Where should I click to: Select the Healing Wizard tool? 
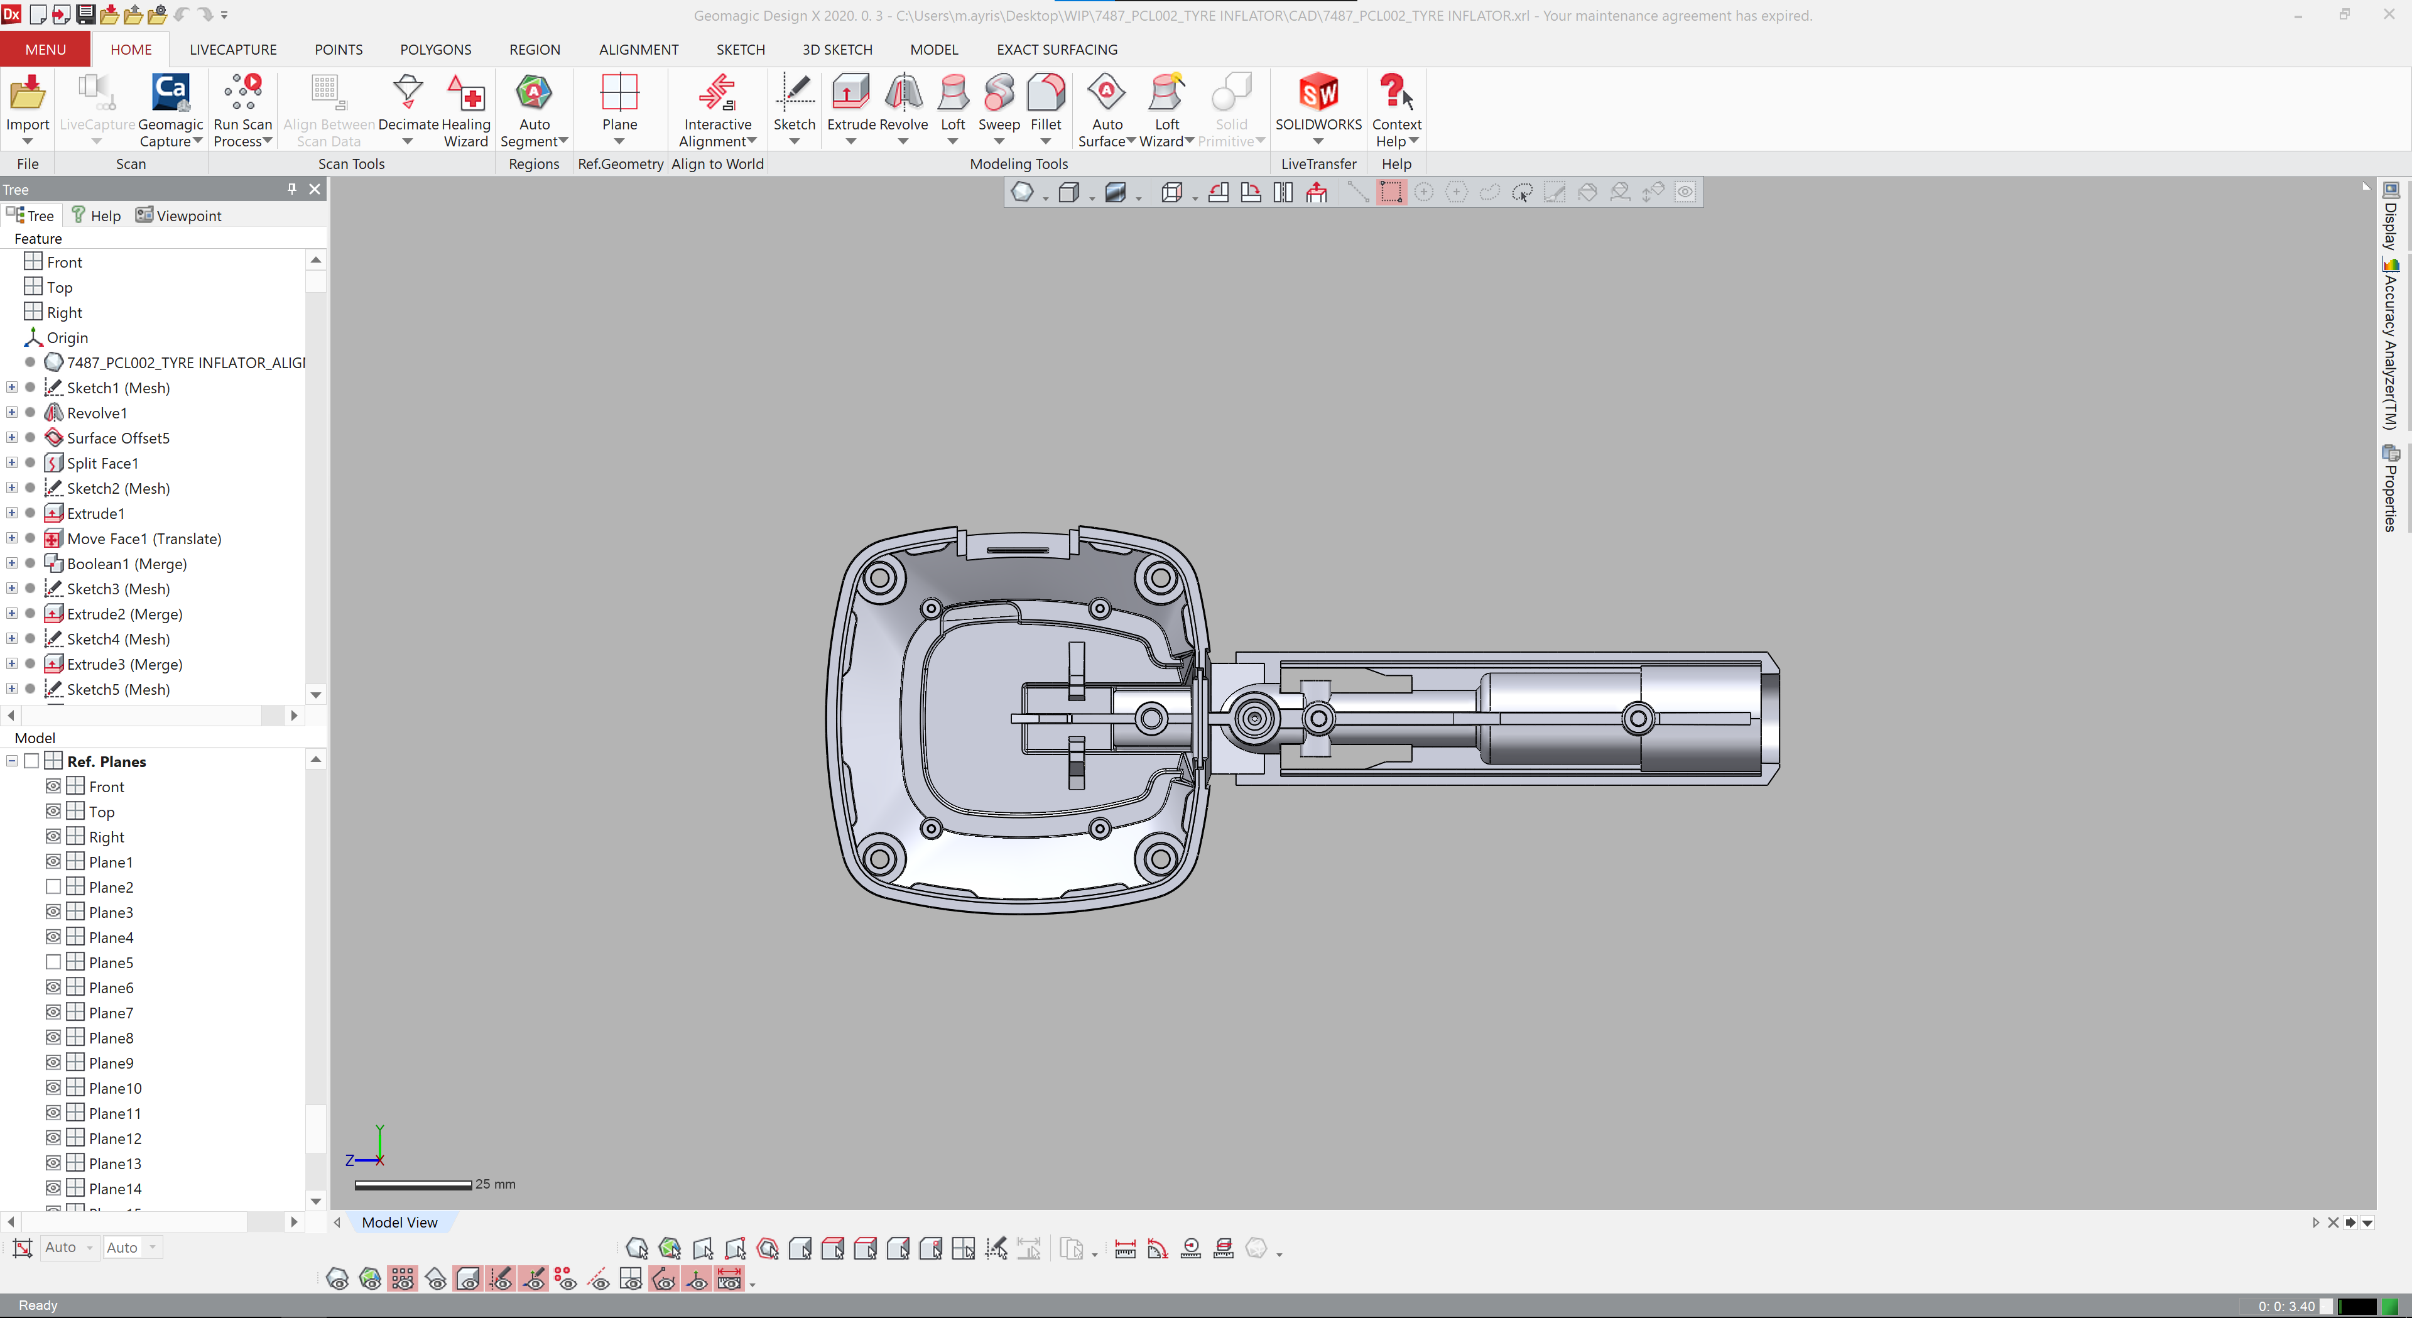pyautogui.click(x=465, y=107)
